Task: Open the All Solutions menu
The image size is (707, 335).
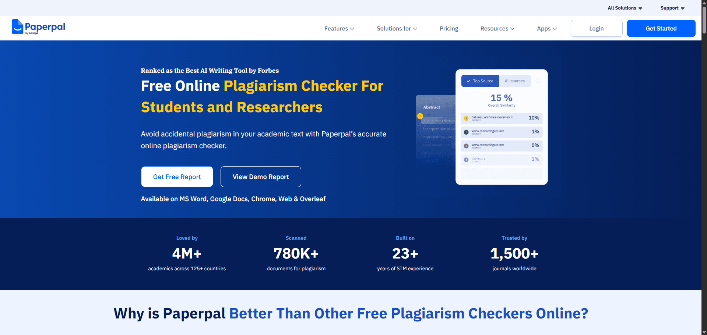Action: pyautogui.click(x=624, y=8)
